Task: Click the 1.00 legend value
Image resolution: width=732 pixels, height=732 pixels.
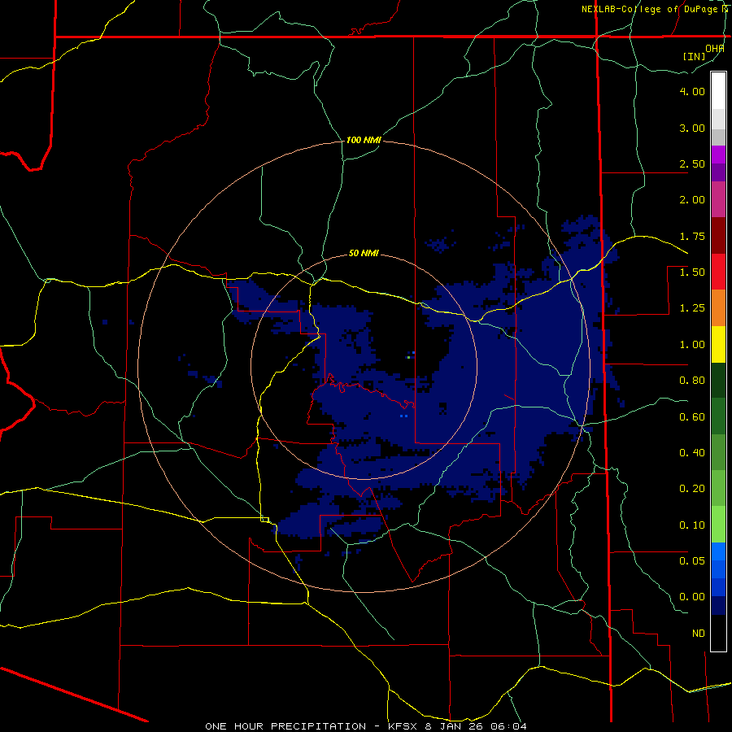Action: click(x=692, y=345)
